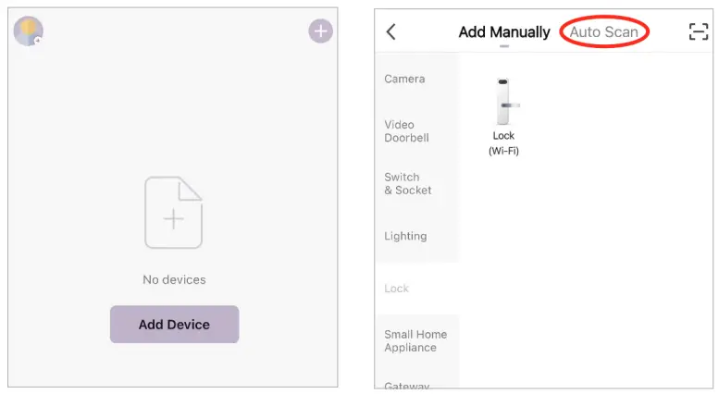Select the Wi-Fi lock device image

(503, 101)
